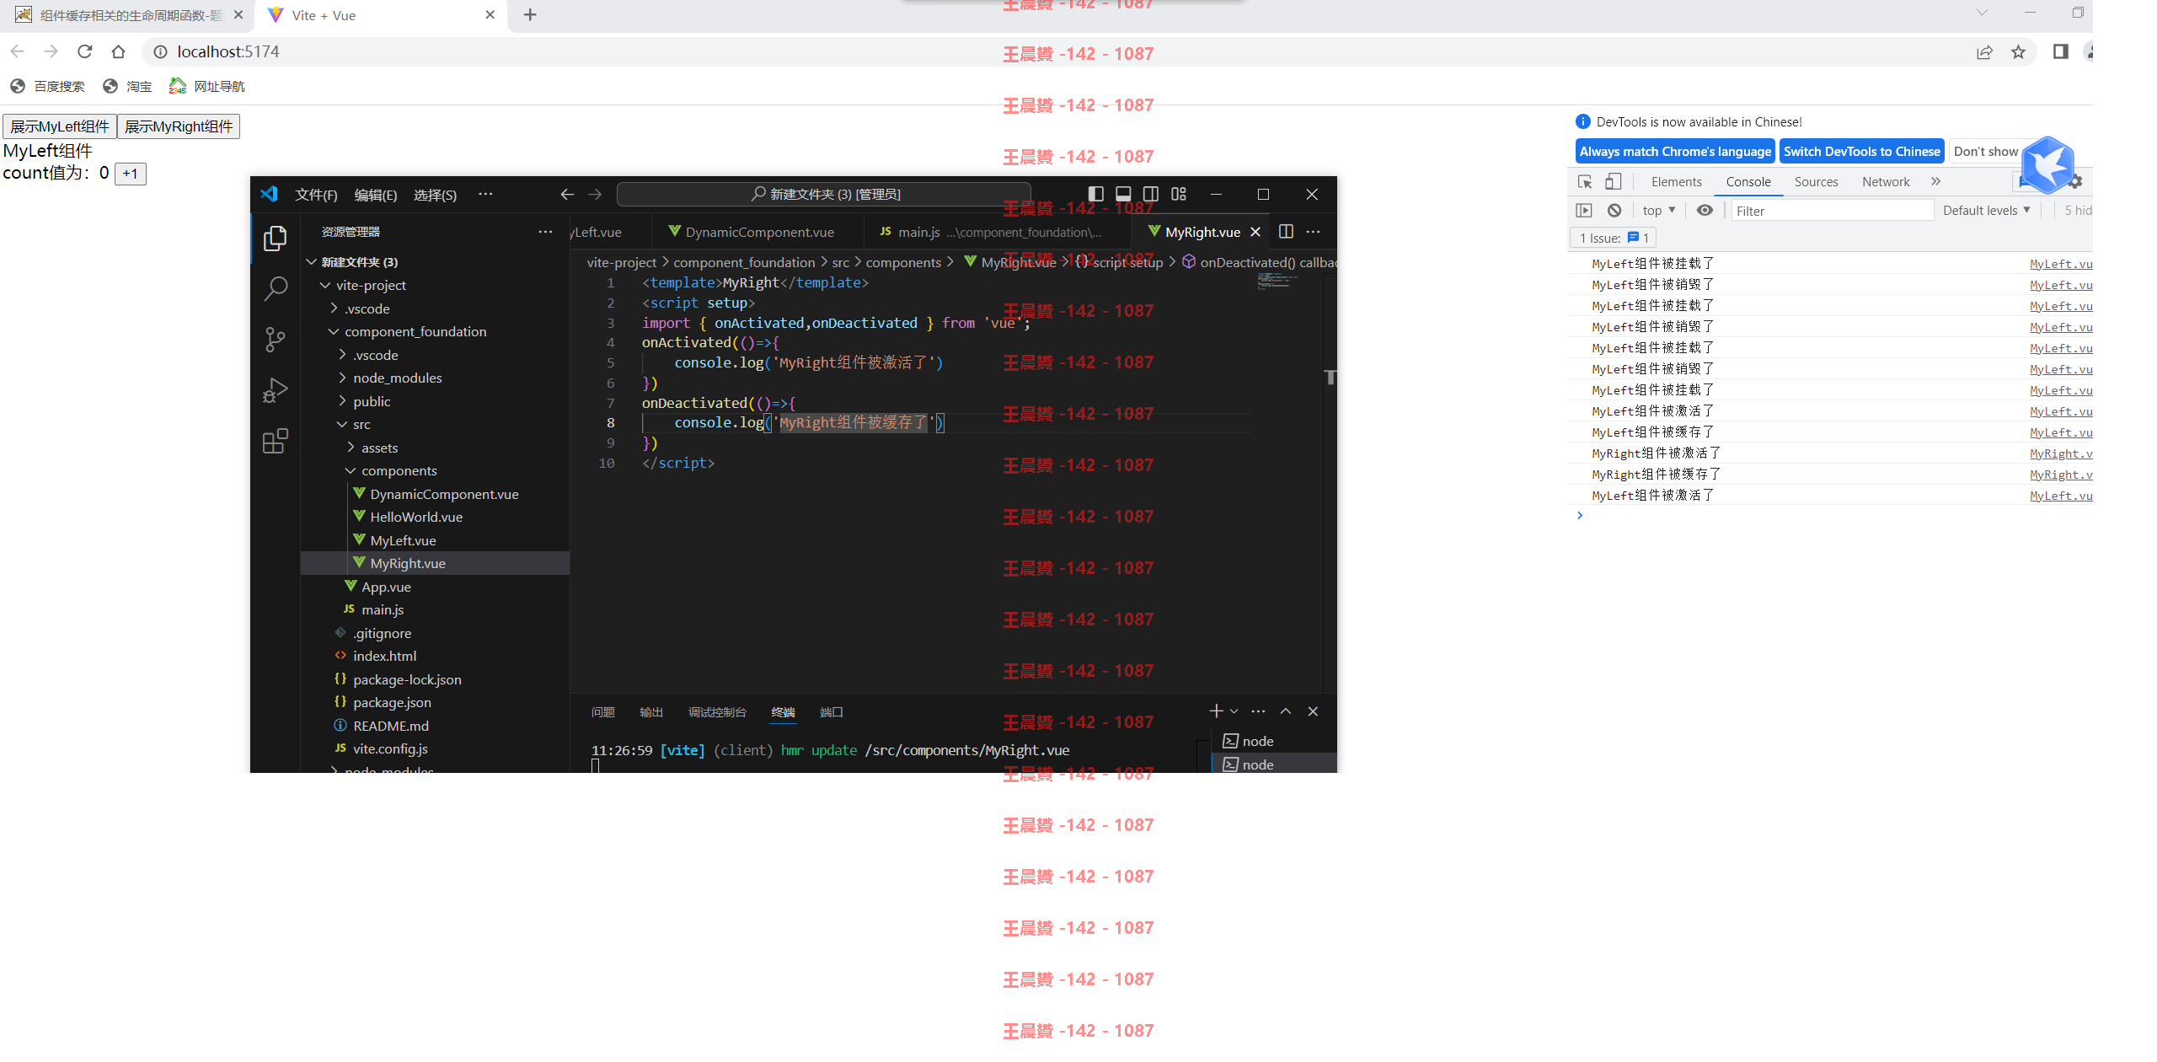Viewport: 2157px width, 1062px height.
Task: Create live expression with eye icon
Action: click(x=1705, y=211)
